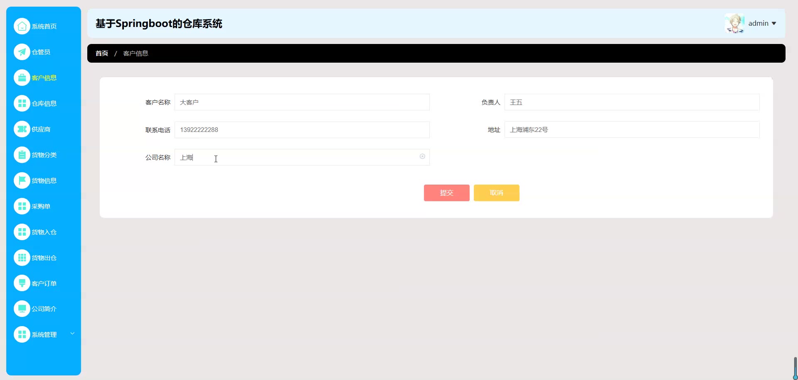Go to 仓管员 menu item
The image size is (798, 380).
click(41, 52)
